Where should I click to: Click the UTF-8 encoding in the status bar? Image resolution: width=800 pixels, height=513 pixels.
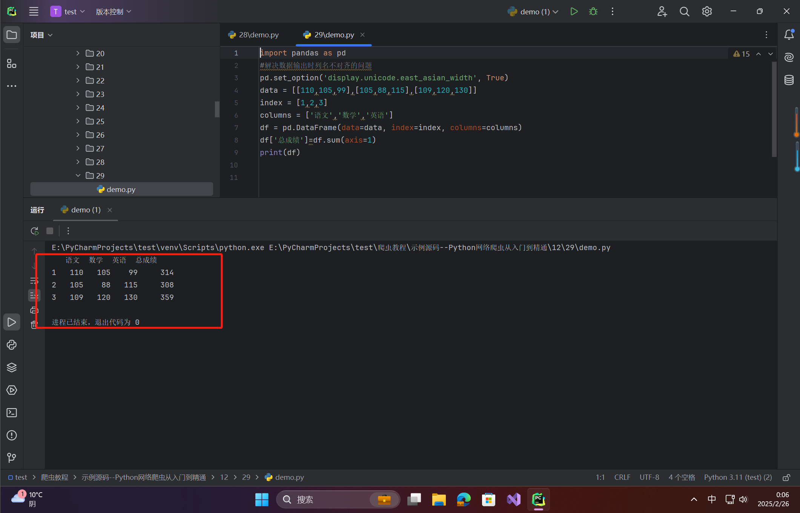pyautogui.click(x=649, y=478)
